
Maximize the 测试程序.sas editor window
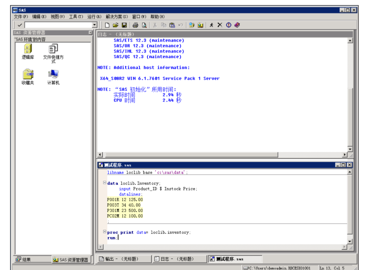tap(343, 165)
